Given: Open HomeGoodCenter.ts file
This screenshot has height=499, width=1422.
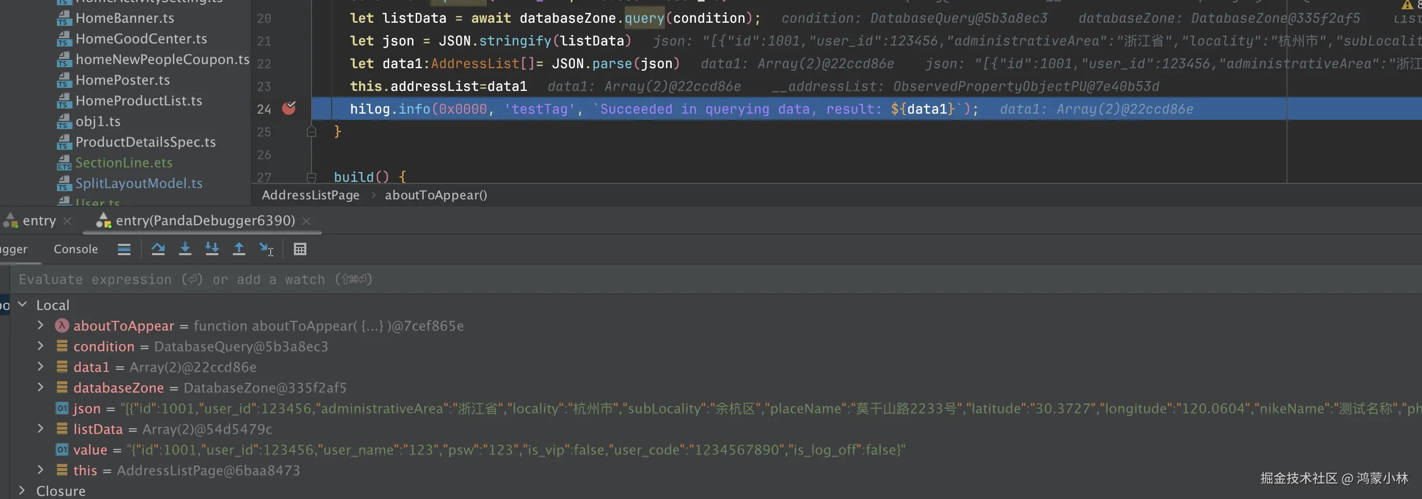Looking at the screenshot, I should pos(141,39).
